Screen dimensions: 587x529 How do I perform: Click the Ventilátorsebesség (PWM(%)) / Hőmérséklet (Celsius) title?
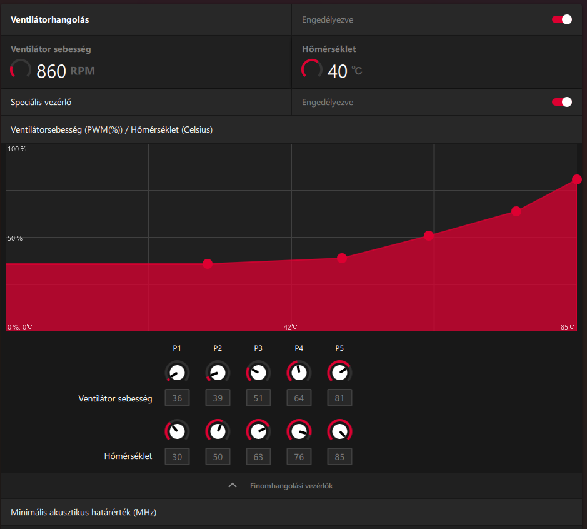111,129
